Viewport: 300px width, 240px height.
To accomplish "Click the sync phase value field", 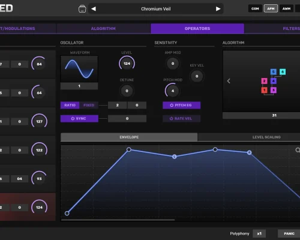I will pos(127,119).
